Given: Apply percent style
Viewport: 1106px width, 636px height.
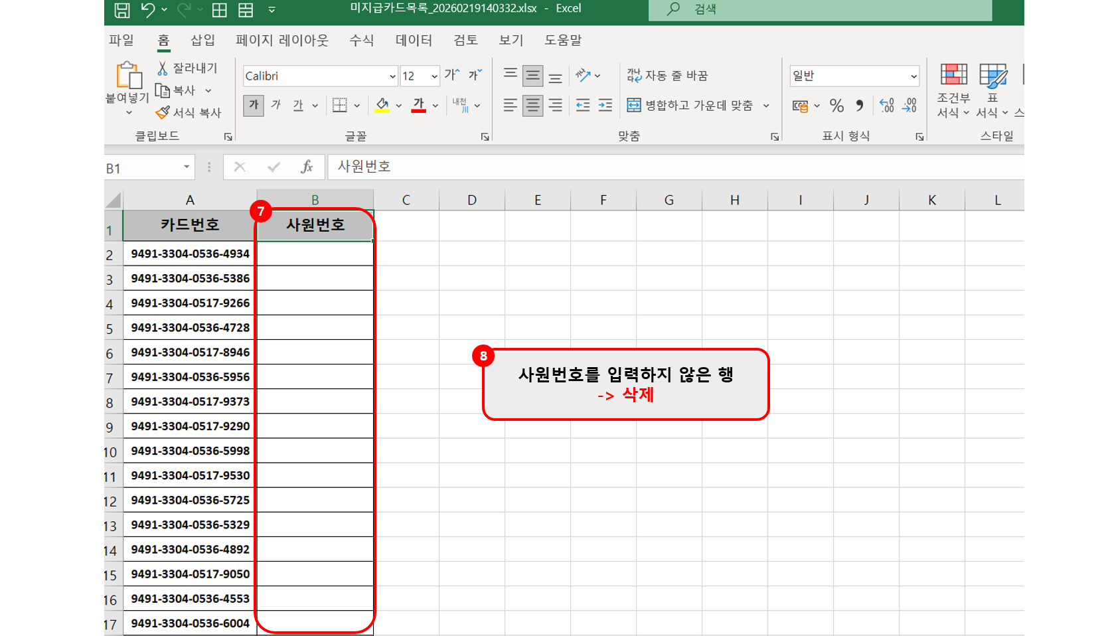Looking at the screenshot, I should click(837, 106).
